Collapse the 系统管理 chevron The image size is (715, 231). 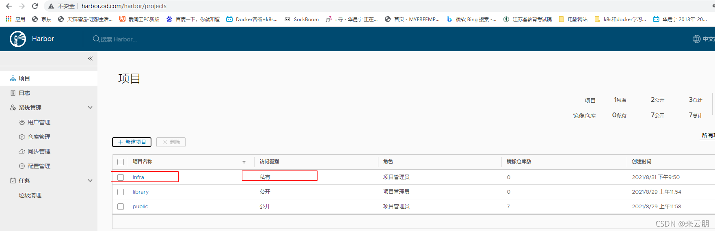pos(90,108)
